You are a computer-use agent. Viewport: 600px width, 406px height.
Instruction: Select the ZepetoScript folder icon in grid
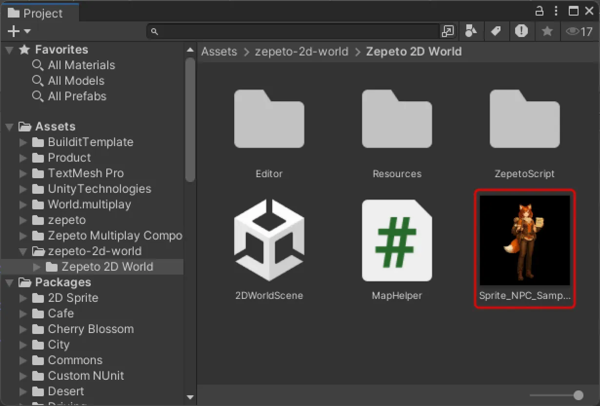coord(525,119)
